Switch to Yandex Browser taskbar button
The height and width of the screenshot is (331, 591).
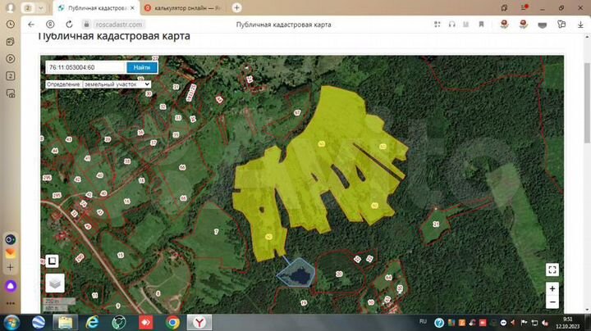(x=199, y=322)
